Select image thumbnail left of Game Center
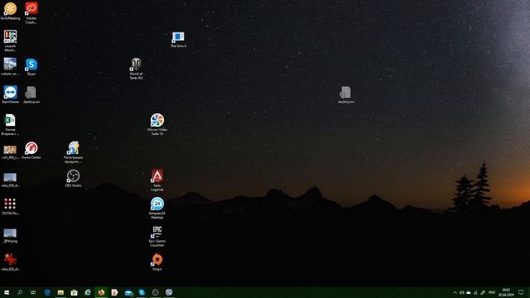 pos(10,152)
